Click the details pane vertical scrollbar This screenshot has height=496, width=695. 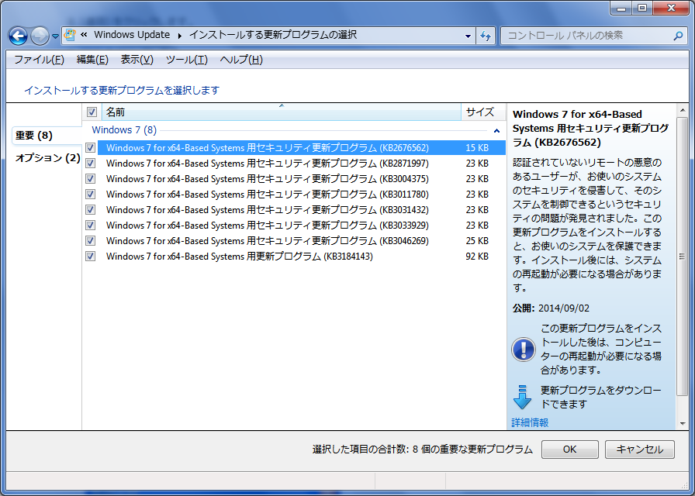pos(682,256)
